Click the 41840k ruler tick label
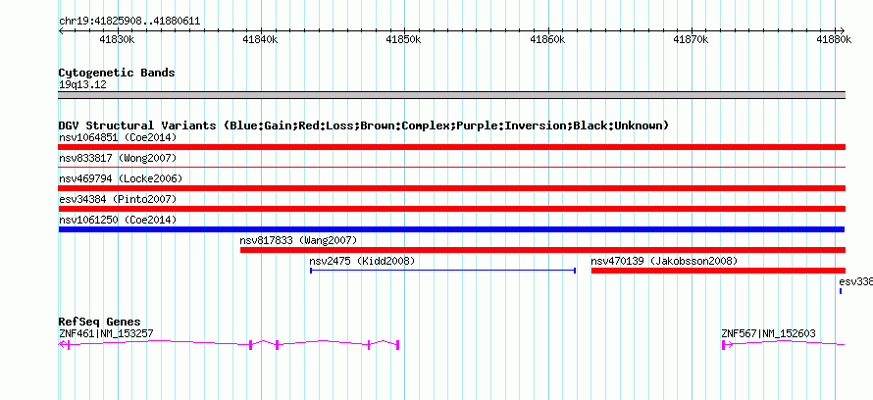The image size is (873, 400). [261, 39]
